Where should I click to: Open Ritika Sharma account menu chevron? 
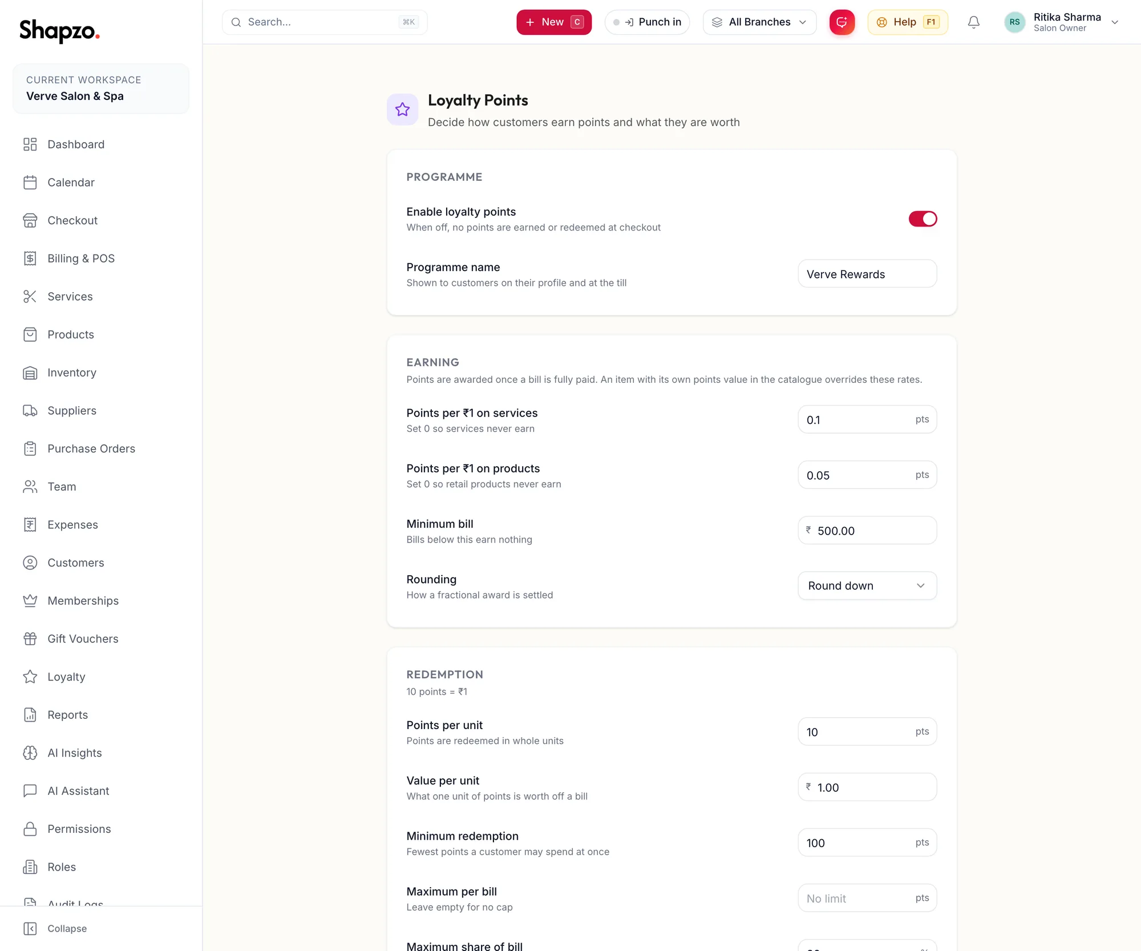1115,22
